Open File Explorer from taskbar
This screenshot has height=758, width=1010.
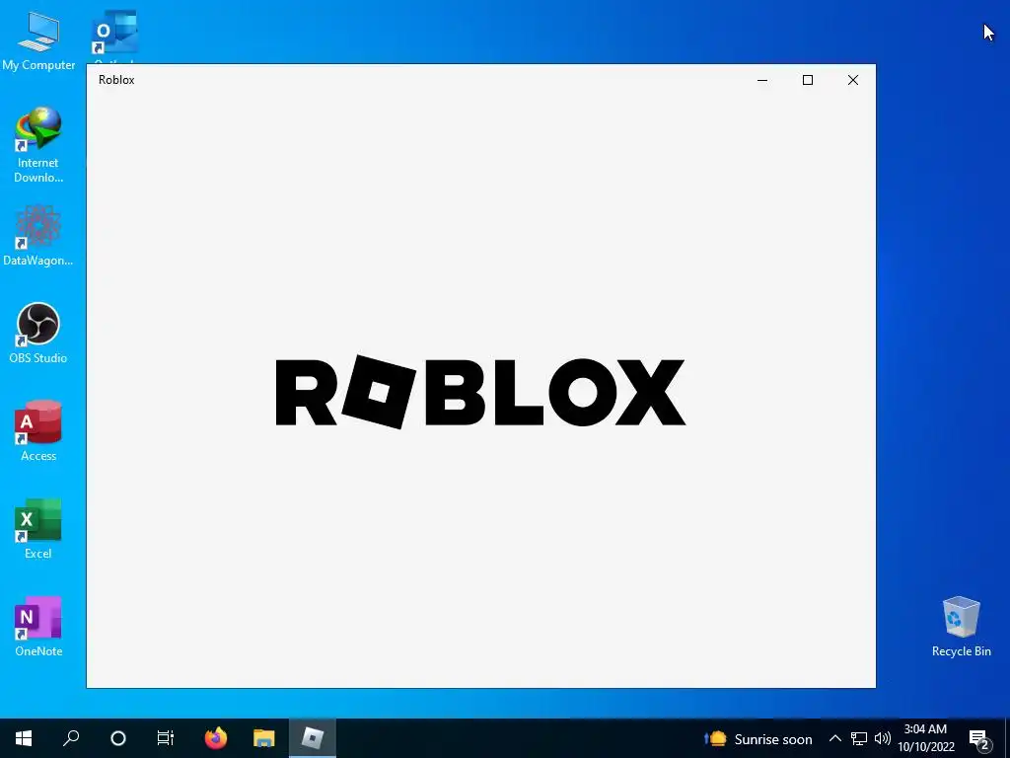(264, 738)
